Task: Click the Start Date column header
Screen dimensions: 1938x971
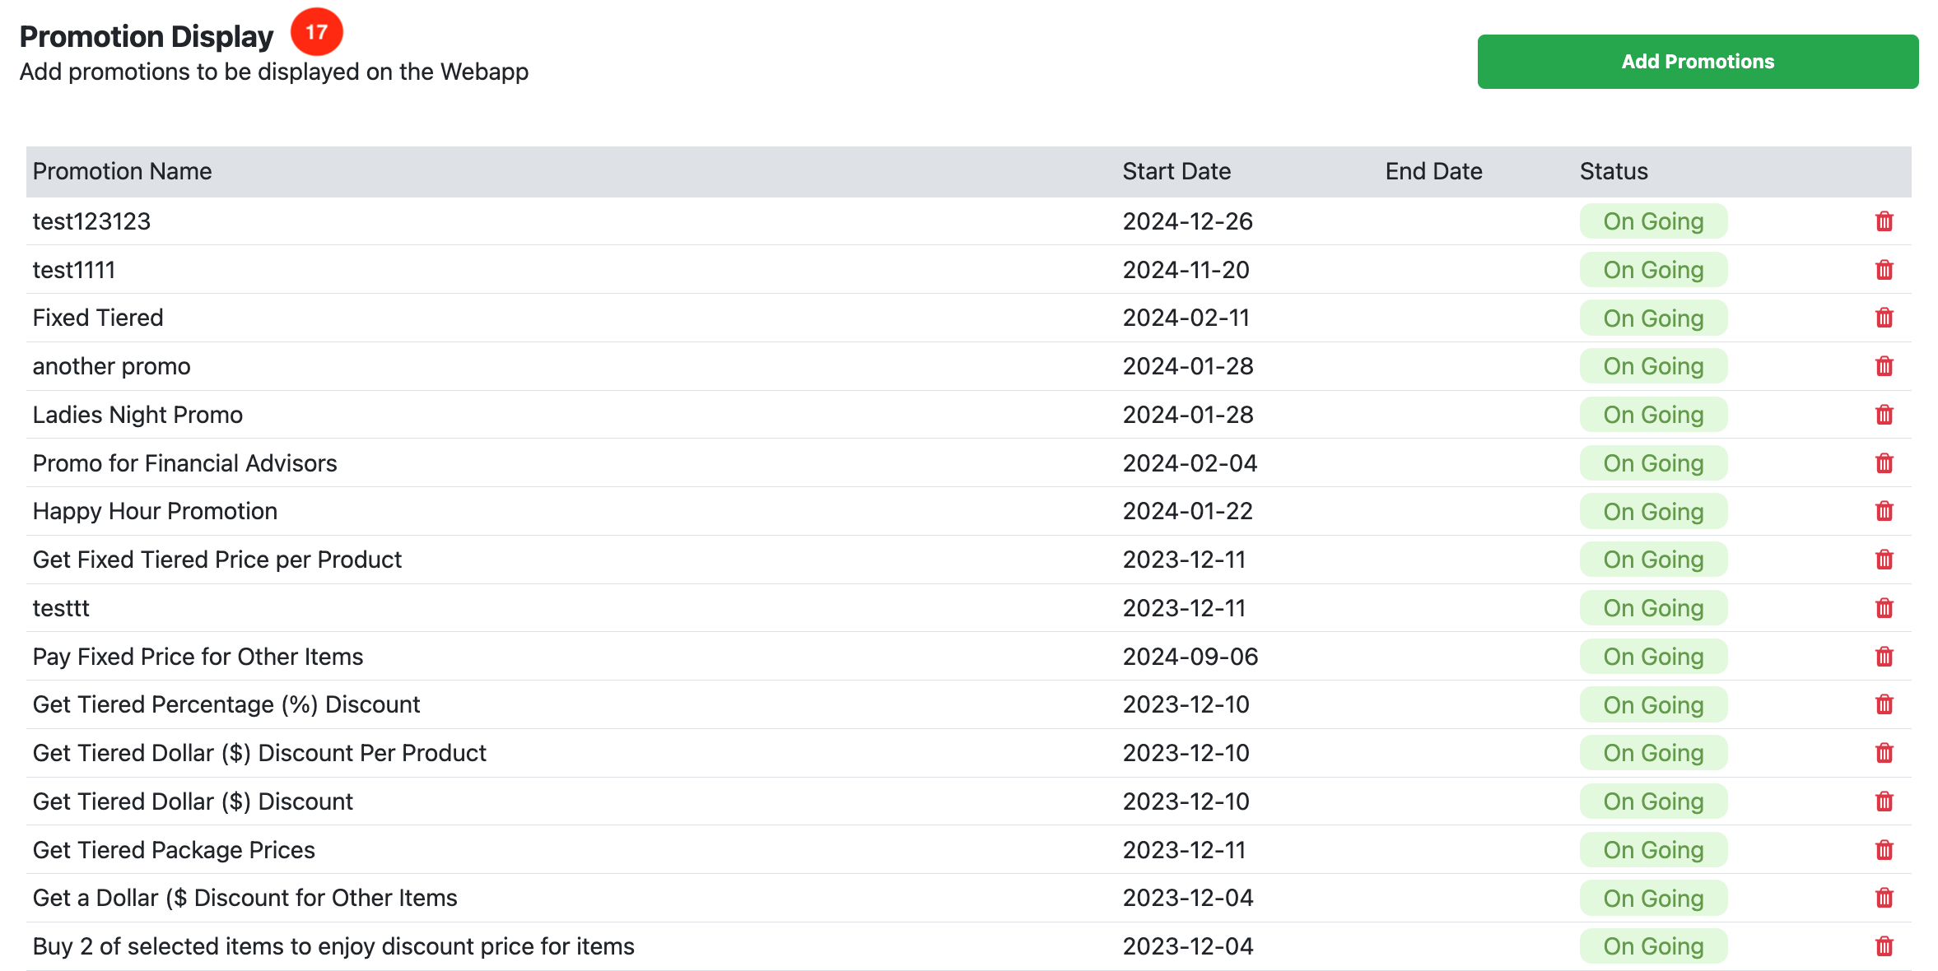Action: (x=1176, y=171)
